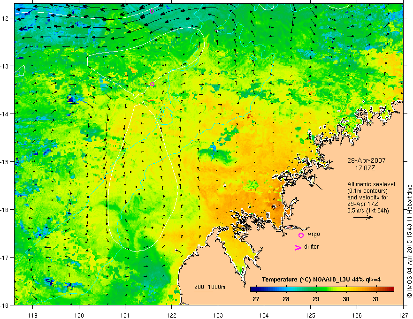413x319 pixels.
Task: Click the velocity scale arrow in legend
Action: tap(363, 217)
